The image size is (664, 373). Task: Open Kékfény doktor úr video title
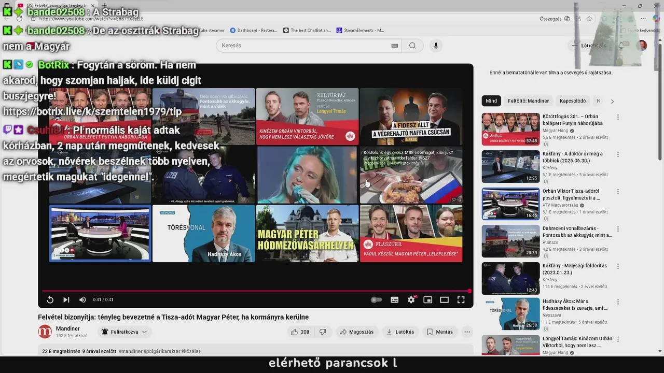pos(573,157)
